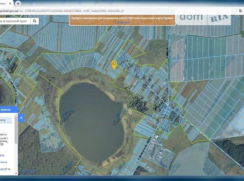Click the side panel scrollbar thumb
244x181 pixels.
[x=16, y=130]
